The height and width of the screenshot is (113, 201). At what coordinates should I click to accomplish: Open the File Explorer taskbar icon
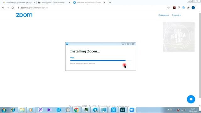(x=22, y=110)
